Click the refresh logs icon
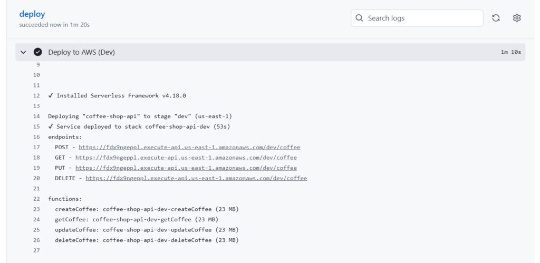Viewport: 540px width, 263px height. click(x=496, y=18)
